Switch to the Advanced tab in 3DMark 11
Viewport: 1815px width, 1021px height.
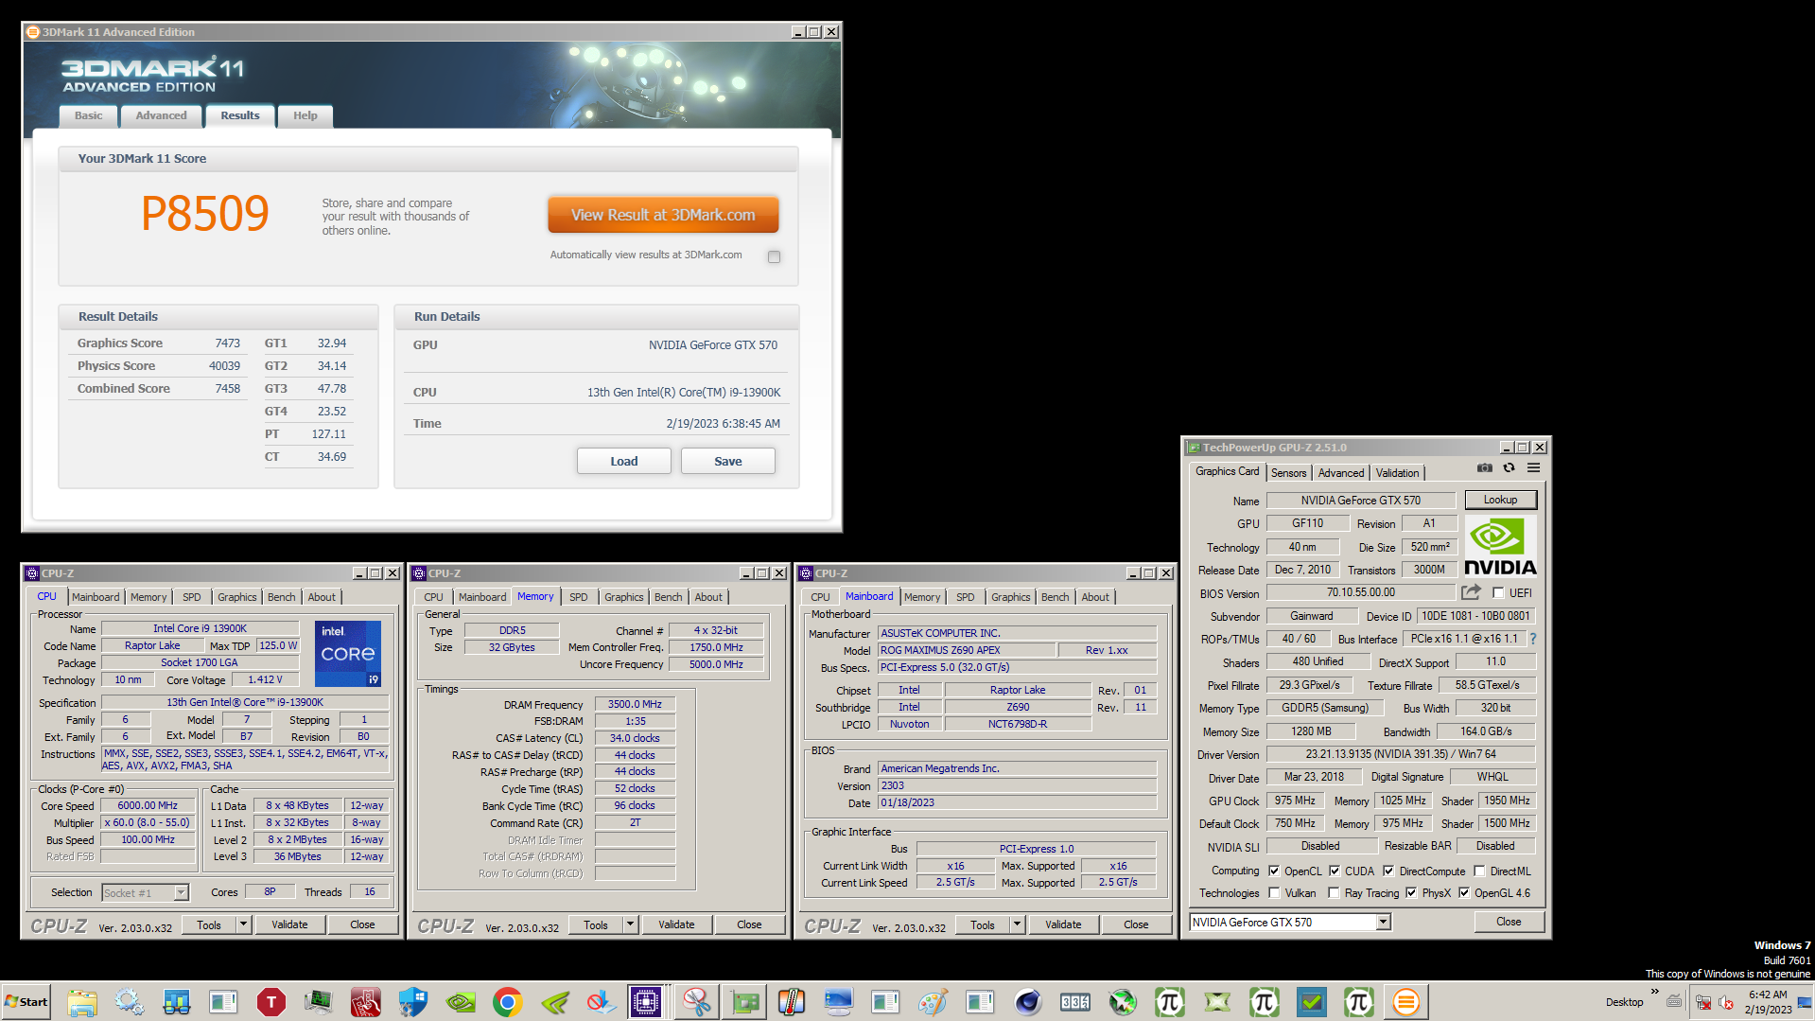coord(161,115)
